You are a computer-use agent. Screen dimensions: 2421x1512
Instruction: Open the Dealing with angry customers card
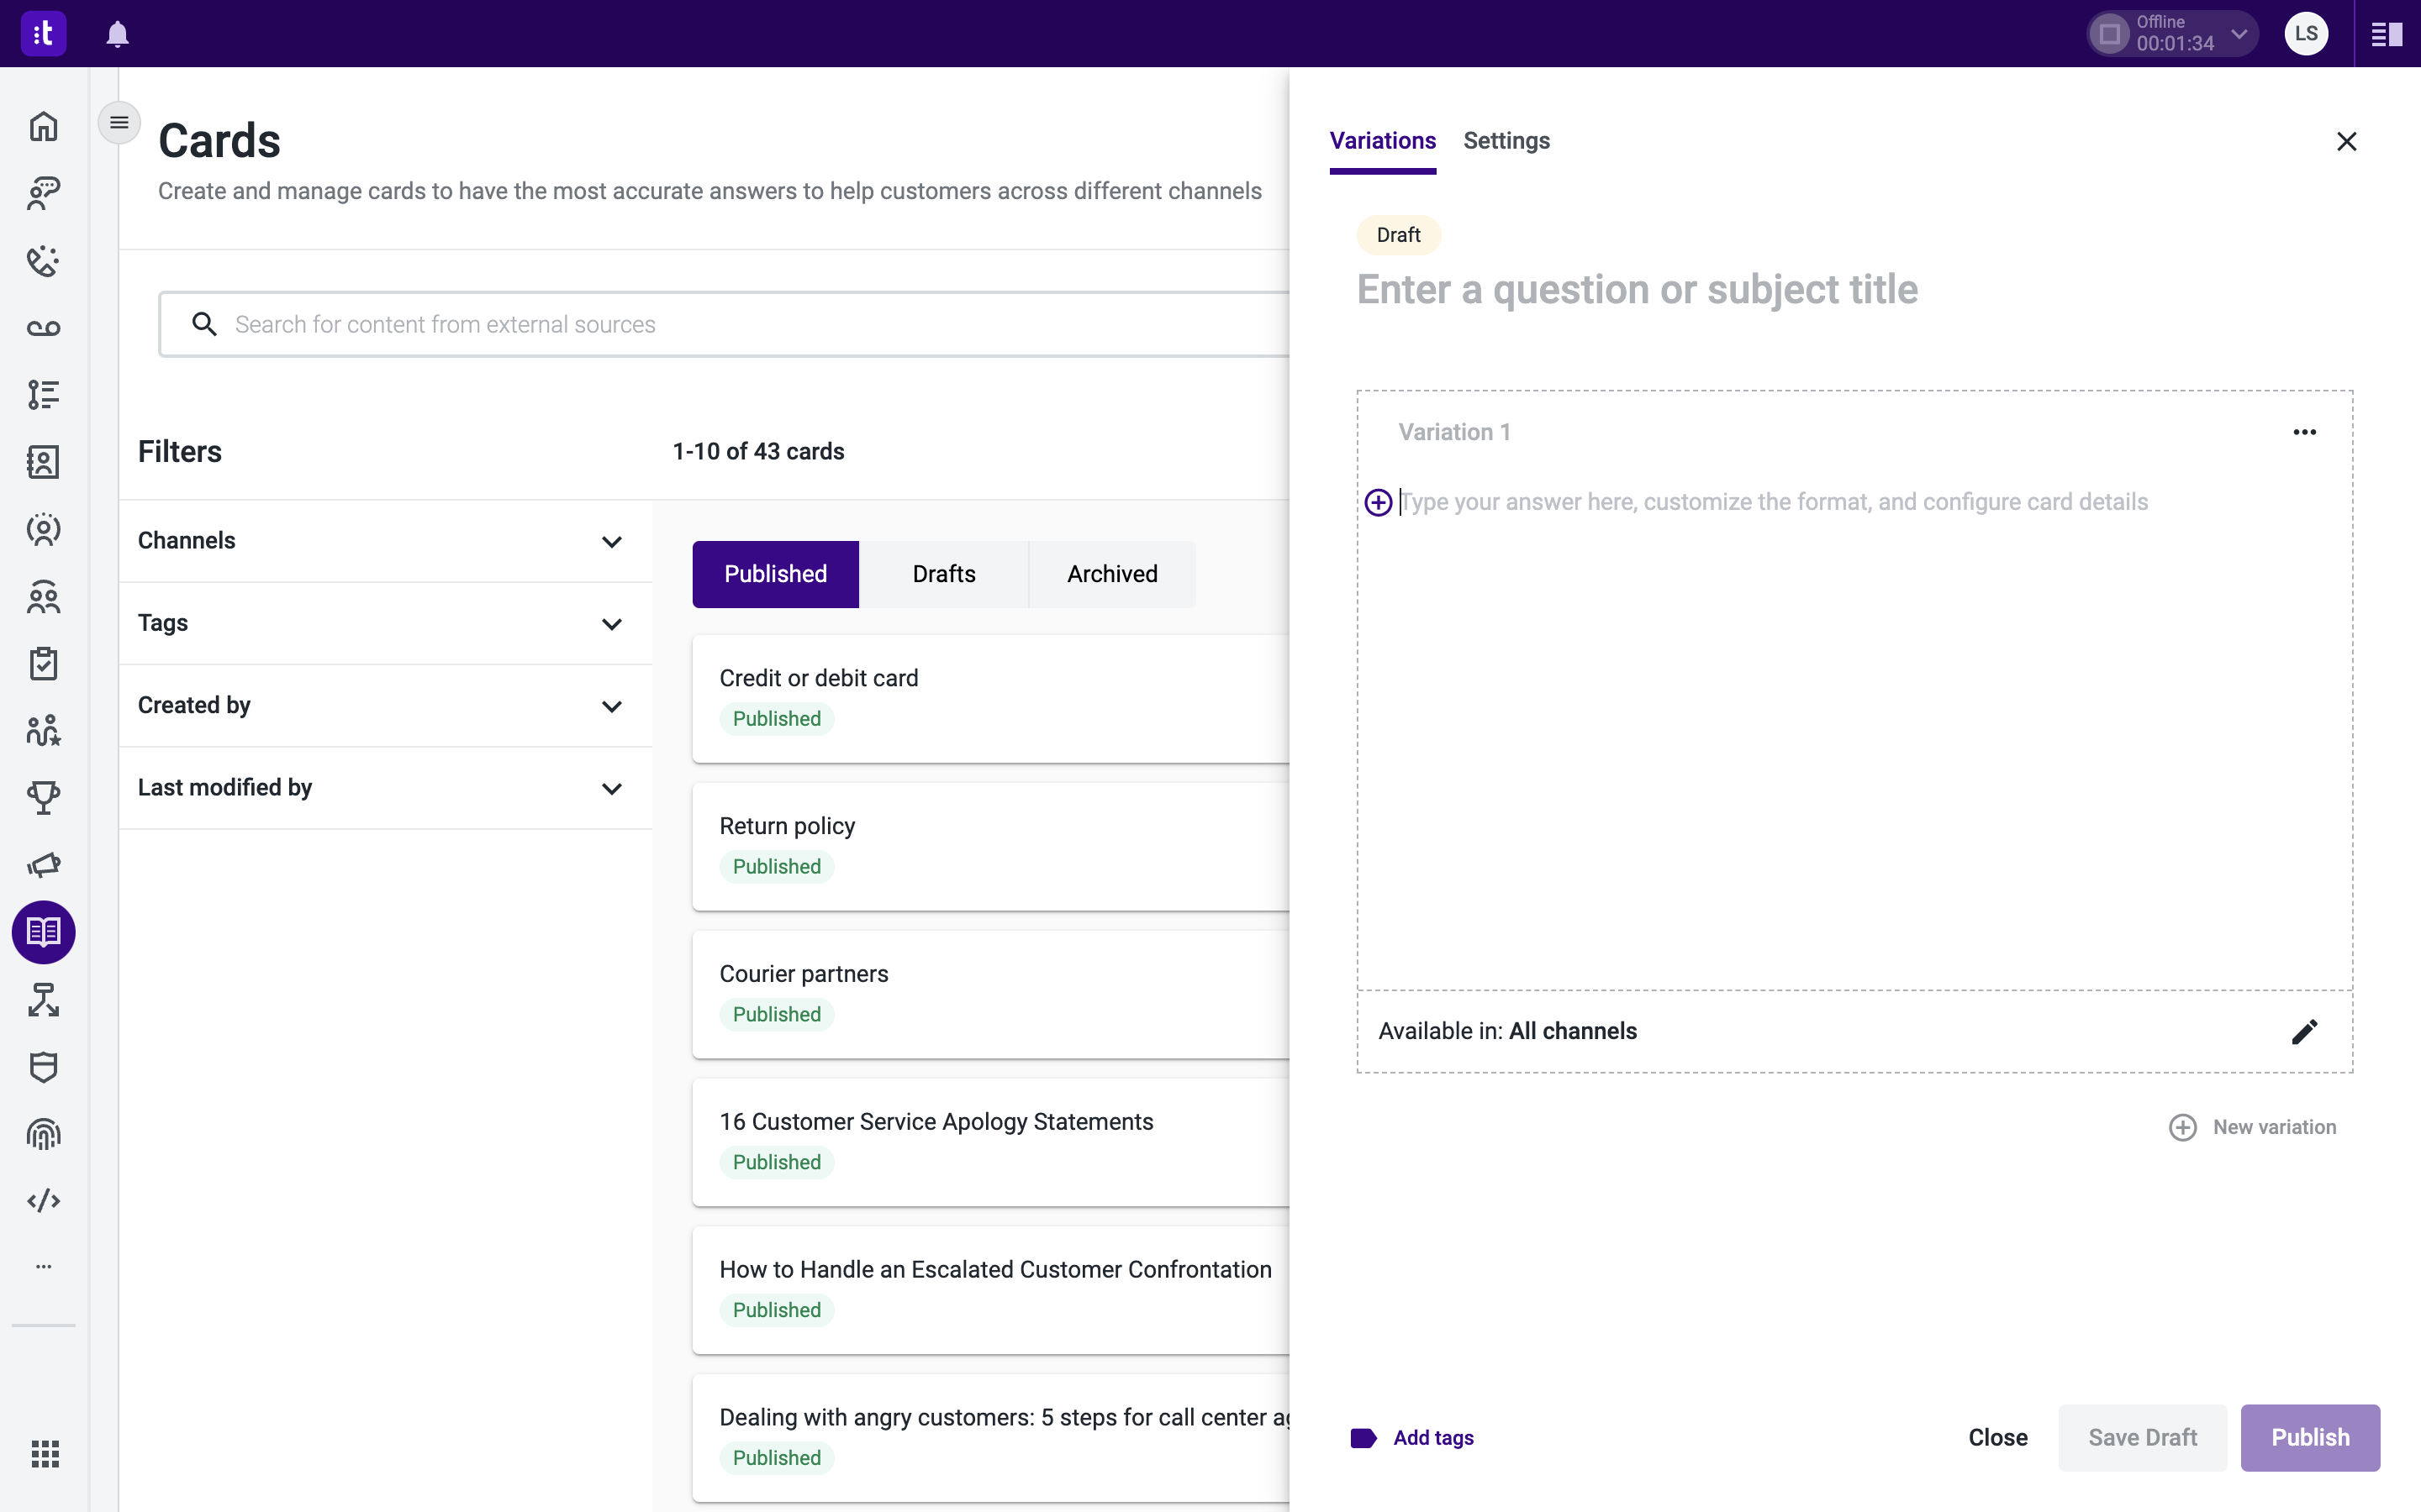pyautogui.click(x=990, y=1438)
